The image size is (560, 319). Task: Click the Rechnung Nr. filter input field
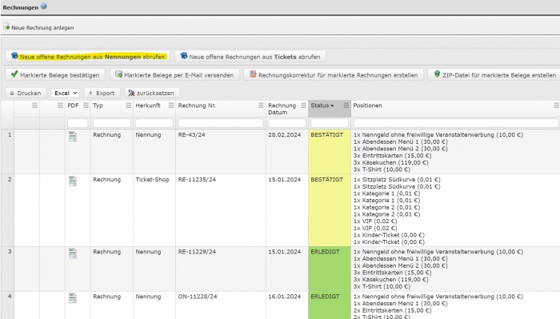tap(221, 123)
